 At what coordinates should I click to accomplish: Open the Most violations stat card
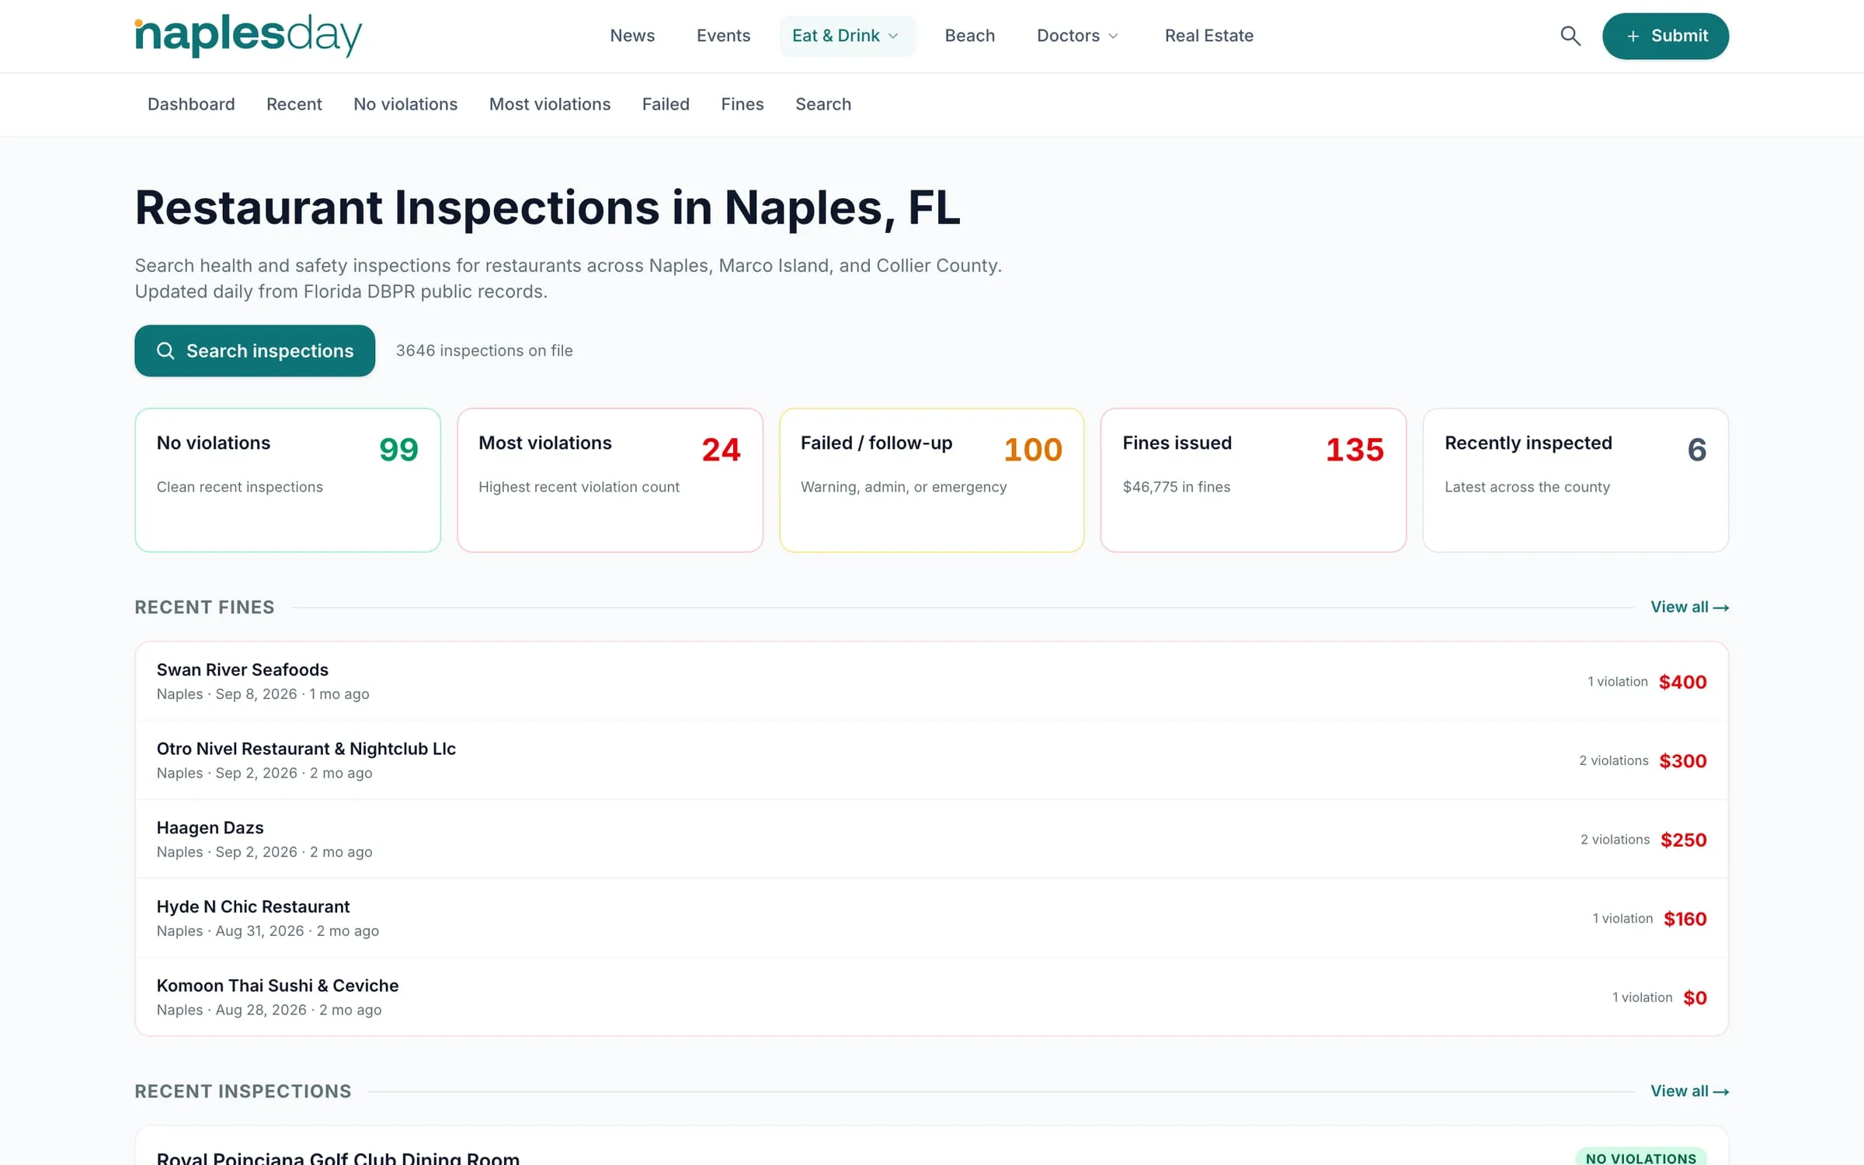(610, 480)
